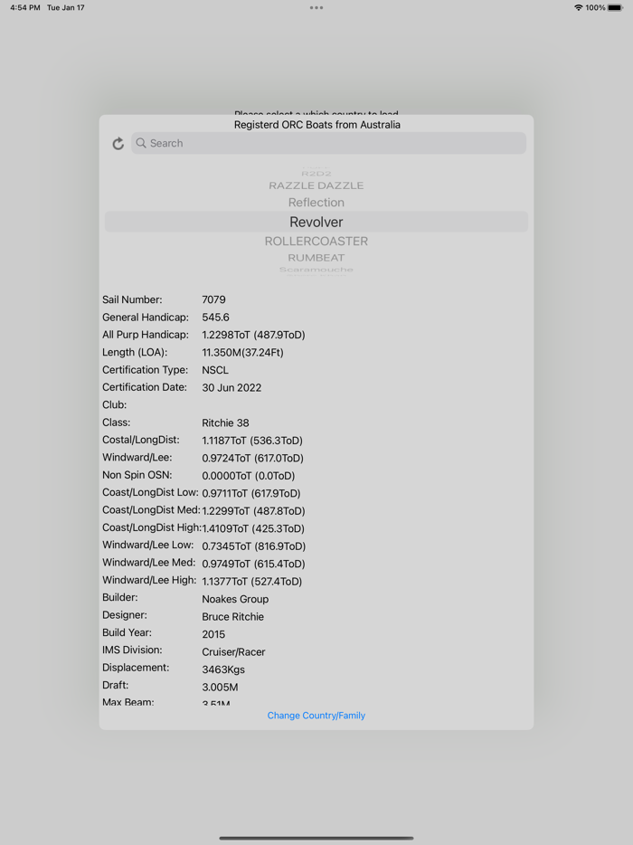
Task: Click the Sail Number value 7079
Action: pos(213,299)
